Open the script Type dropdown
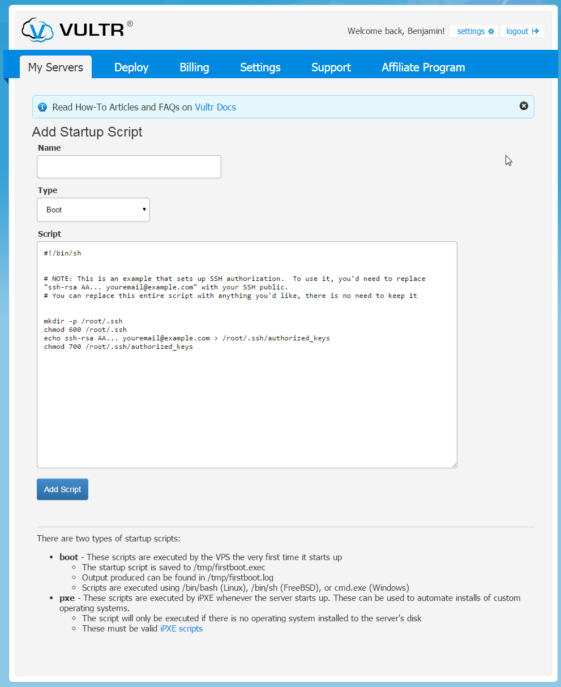The width and height of the screenshot is (561, 687). [93, 210]
